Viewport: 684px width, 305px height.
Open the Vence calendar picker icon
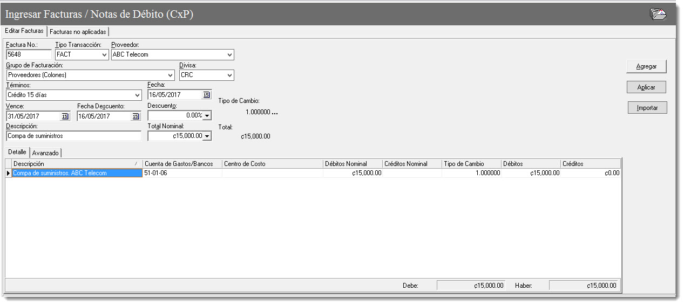click(x=65, y=116)
